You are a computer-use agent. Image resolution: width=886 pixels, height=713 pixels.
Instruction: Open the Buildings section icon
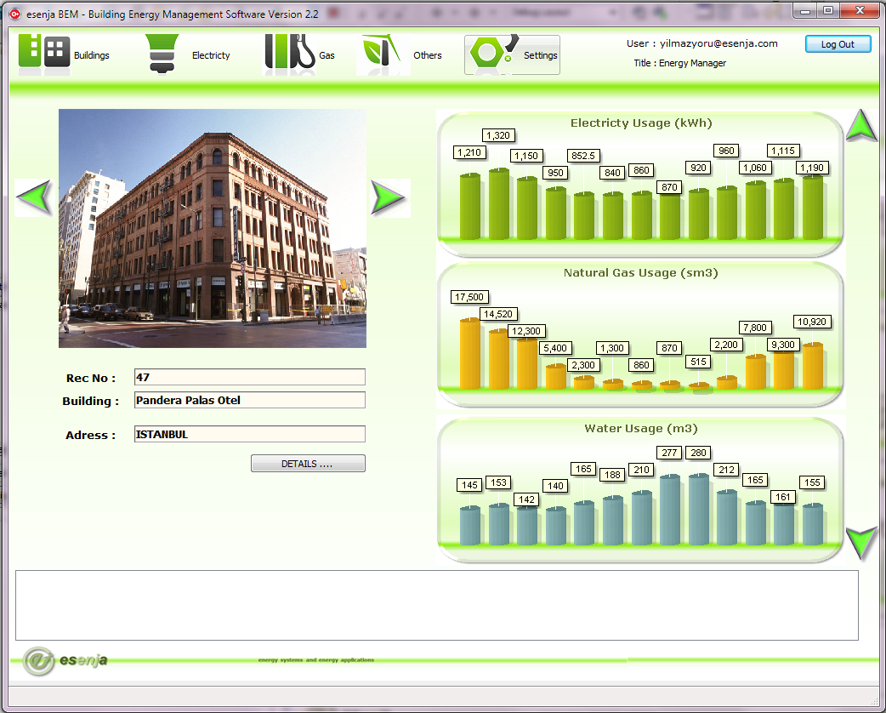pyautogui.click(x=44, y=53)
